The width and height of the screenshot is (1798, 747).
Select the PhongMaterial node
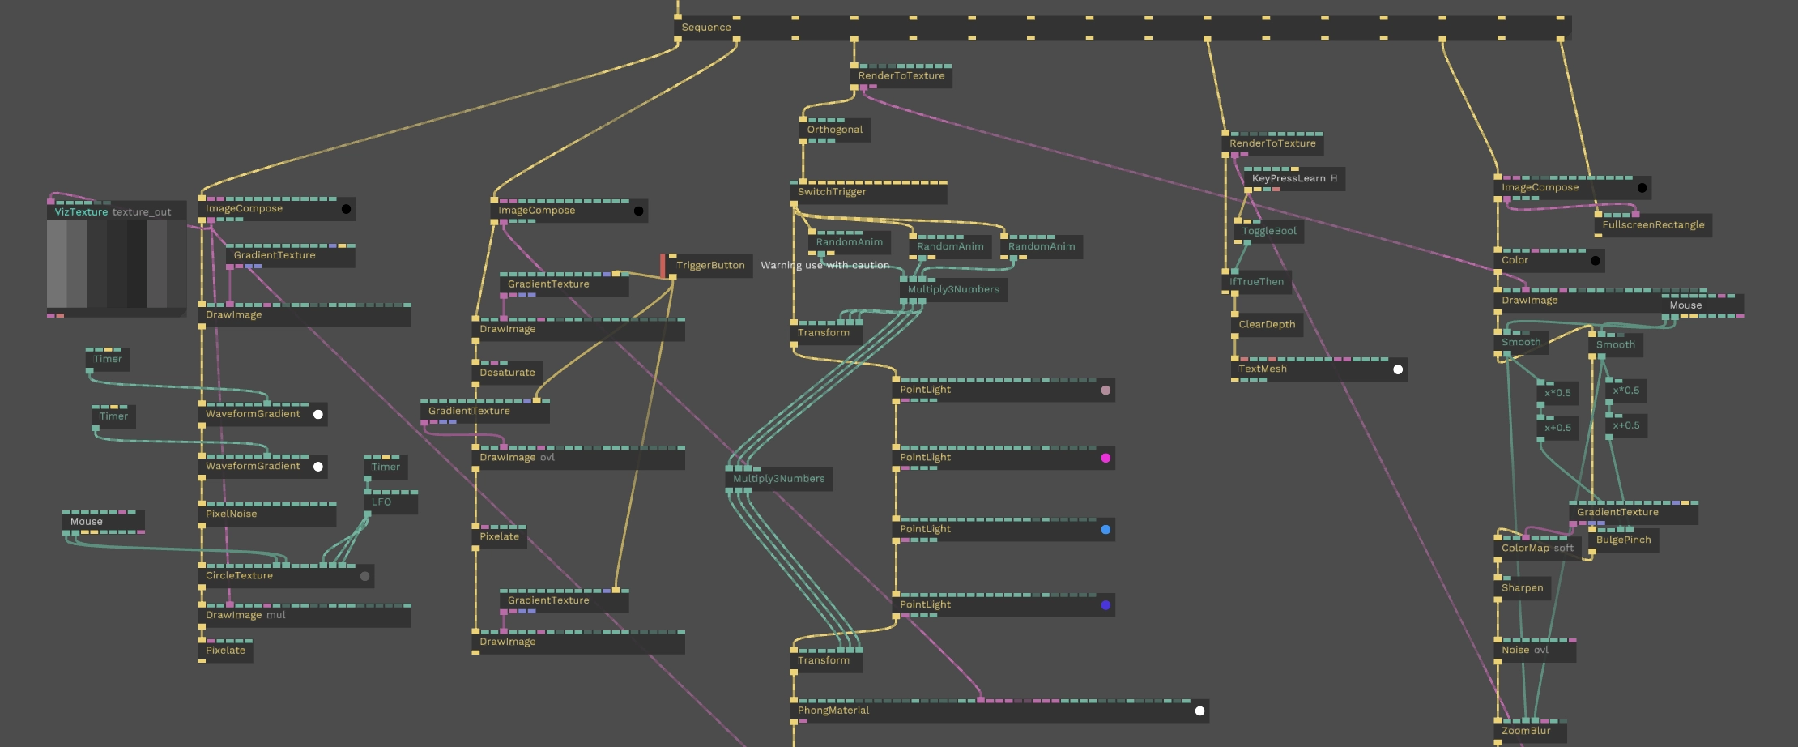833,711
